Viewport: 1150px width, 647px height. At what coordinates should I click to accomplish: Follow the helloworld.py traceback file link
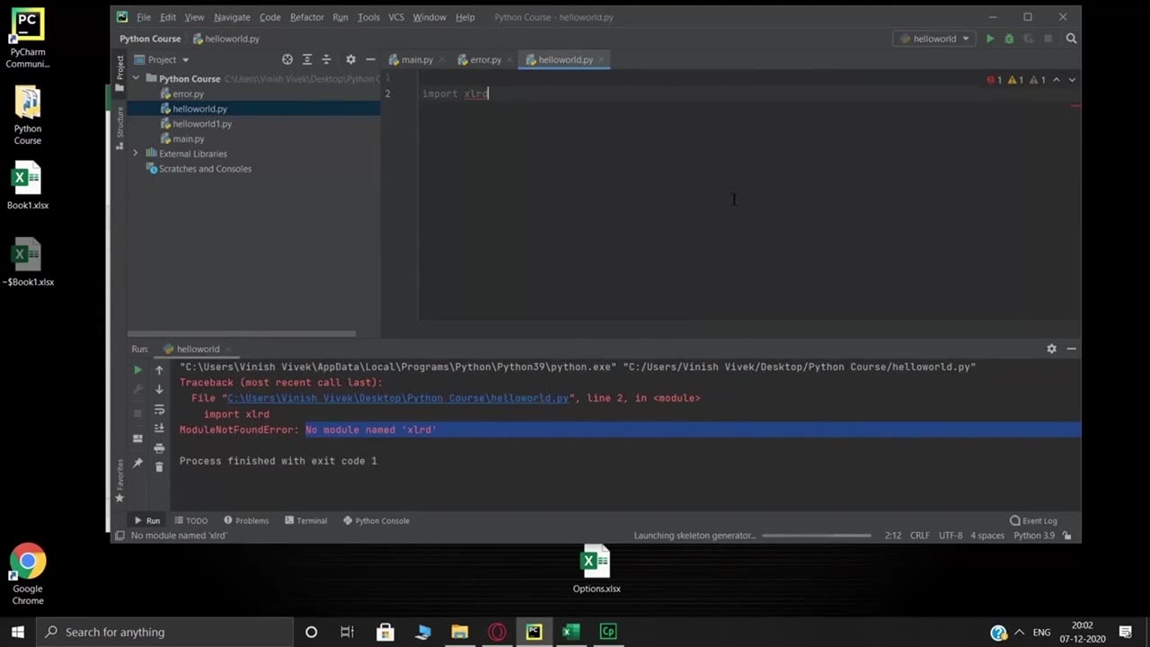pos(398,398)
